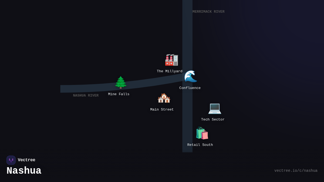Select the Tech Sector laptop icon

[215, 108]
